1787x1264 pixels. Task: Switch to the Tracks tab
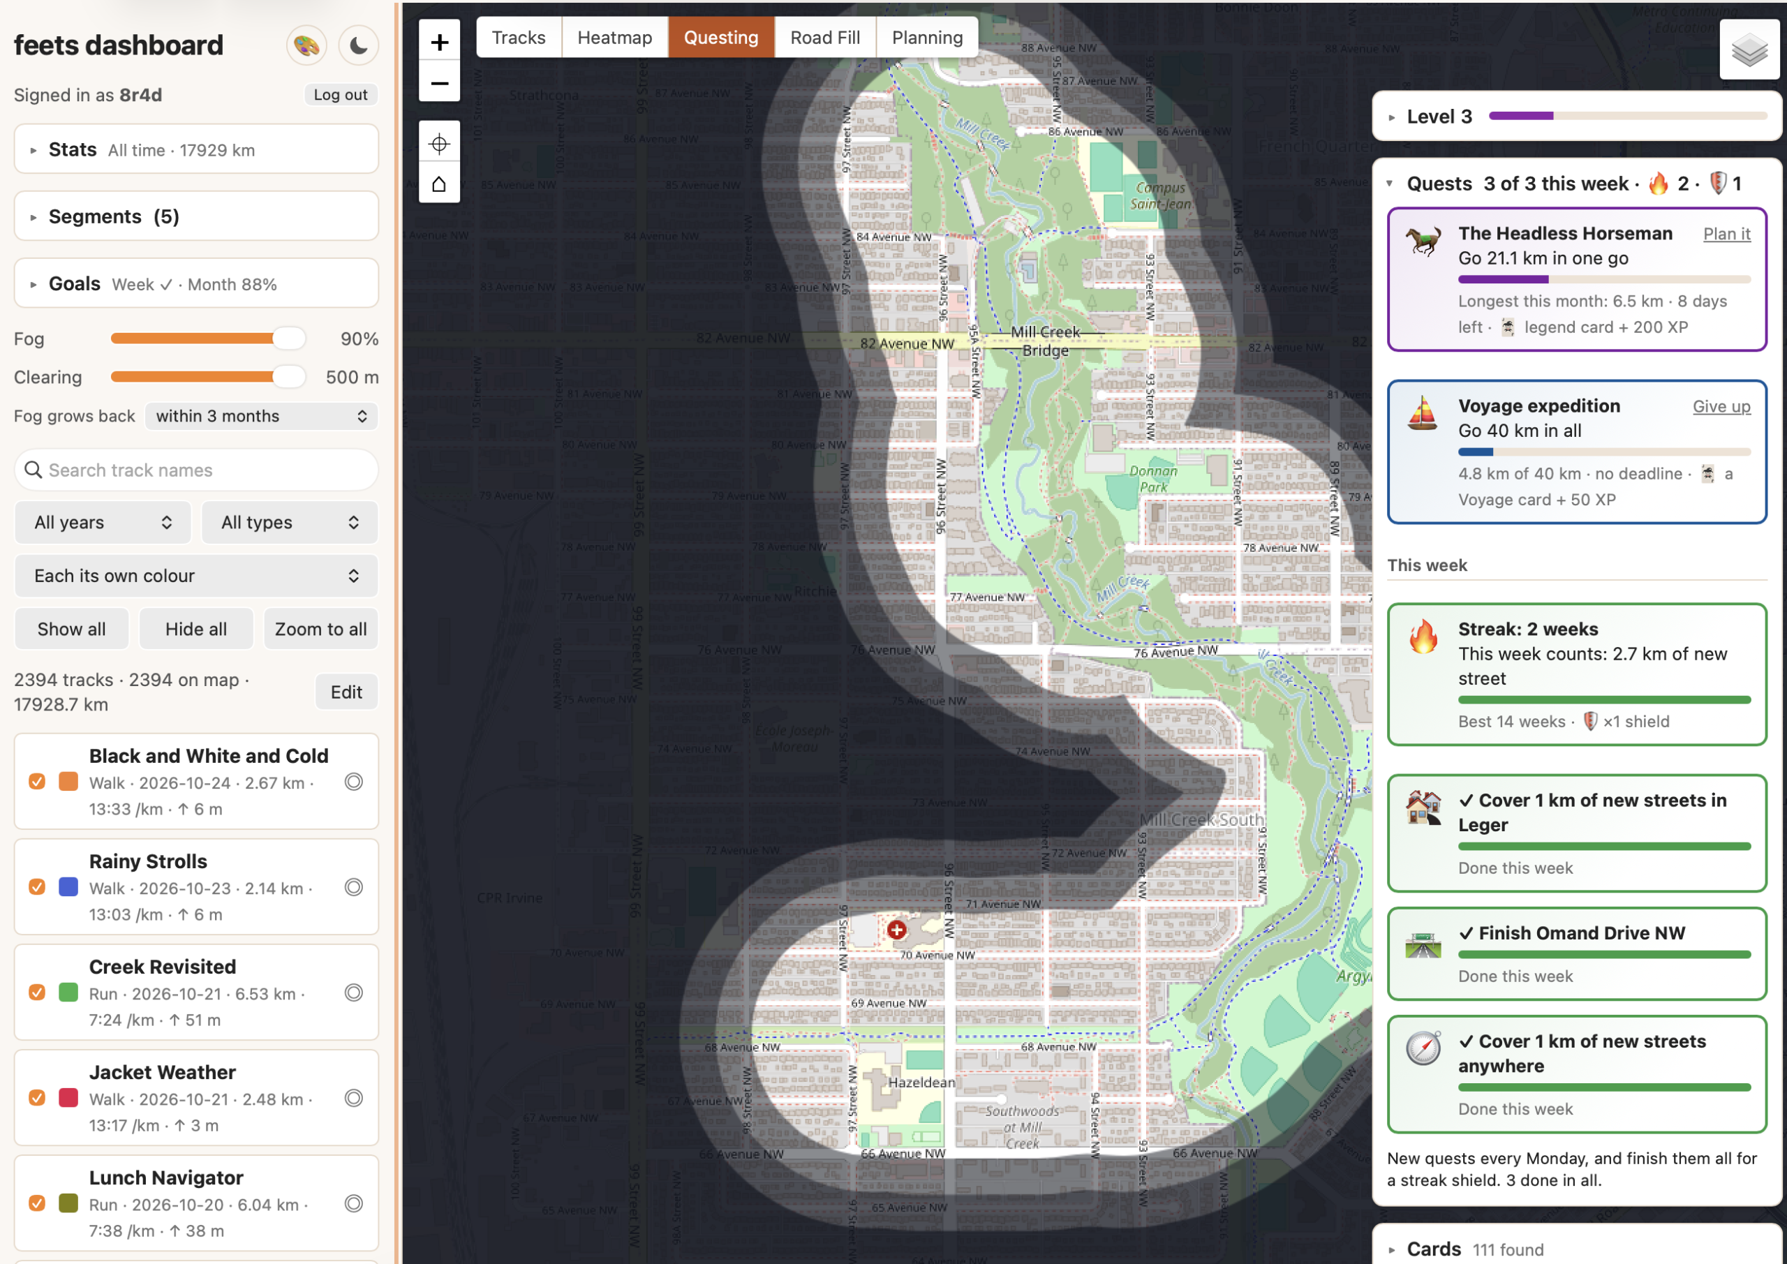519,38
